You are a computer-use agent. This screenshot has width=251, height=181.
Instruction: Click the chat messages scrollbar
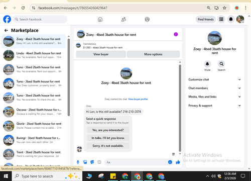[x=180, y=108]
